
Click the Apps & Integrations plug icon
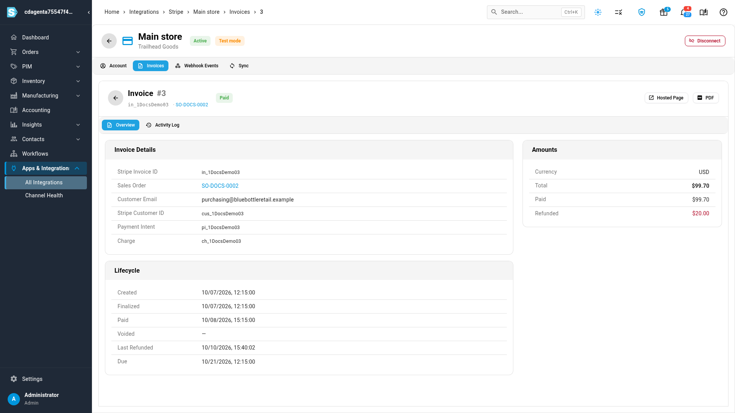click(x=14, y=168)
